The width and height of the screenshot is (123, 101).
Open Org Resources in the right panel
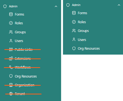(89, 49)
